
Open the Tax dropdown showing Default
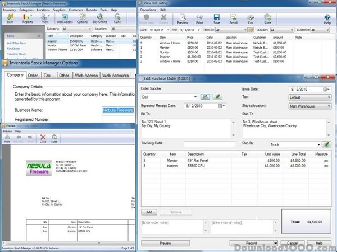coord(329,97)
